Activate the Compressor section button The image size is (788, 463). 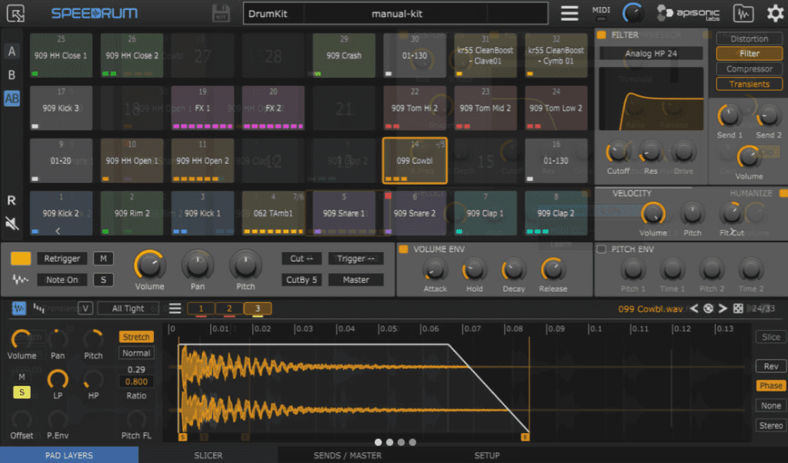[748, 68]
